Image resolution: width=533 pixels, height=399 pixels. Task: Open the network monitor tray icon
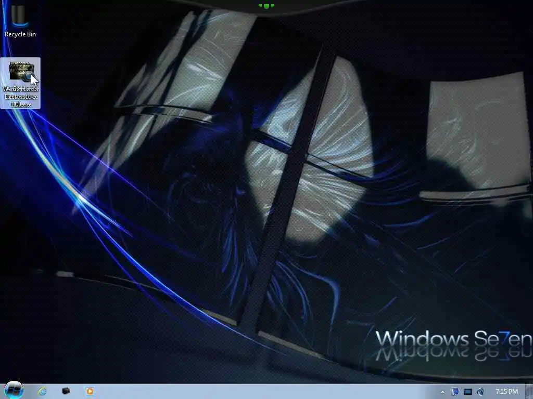tap(468, 392)
